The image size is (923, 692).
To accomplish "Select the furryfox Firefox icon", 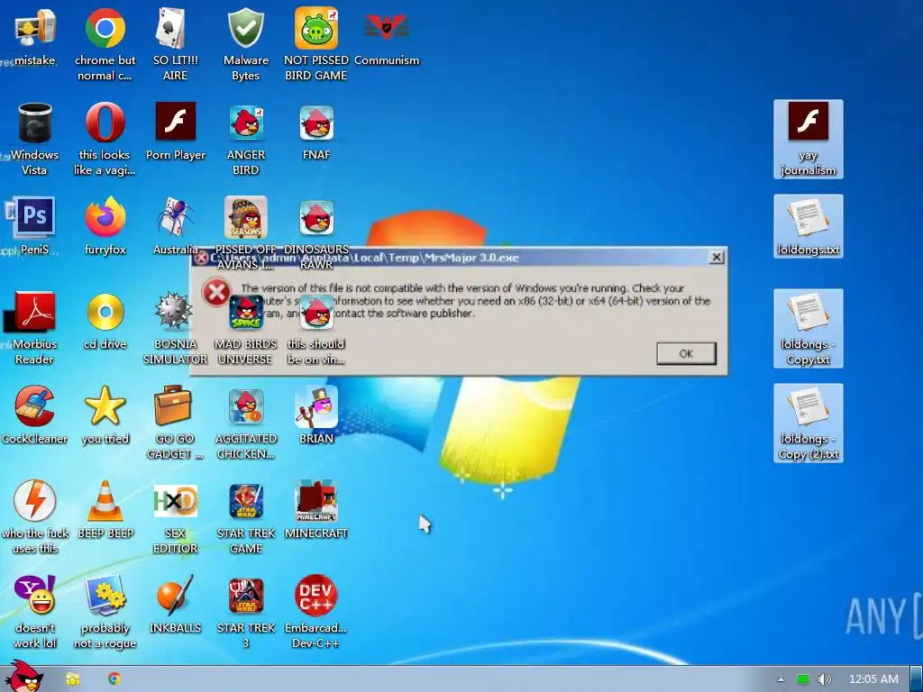I will [105, 226].
